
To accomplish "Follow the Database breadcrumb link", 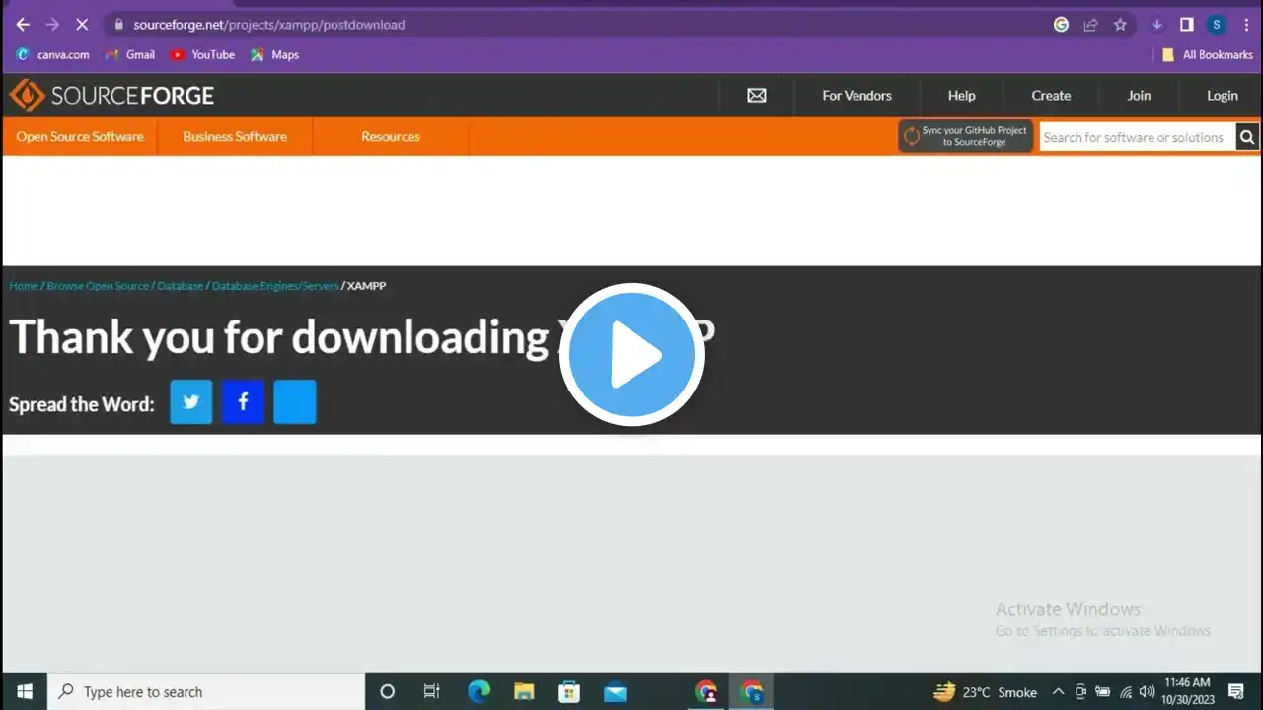I will (181, 286).
